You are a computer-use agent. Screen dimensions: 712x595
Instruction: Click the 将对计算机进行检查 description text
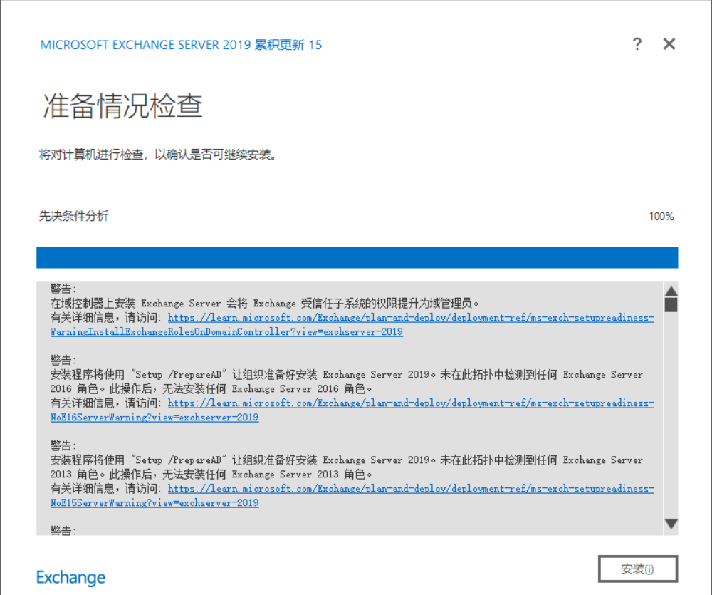point(157,155)
